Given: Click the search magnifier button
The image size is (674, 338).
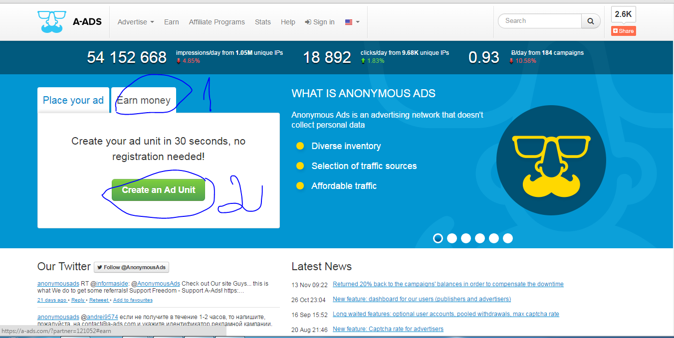Looking at the screenshot, I should 591,21.
